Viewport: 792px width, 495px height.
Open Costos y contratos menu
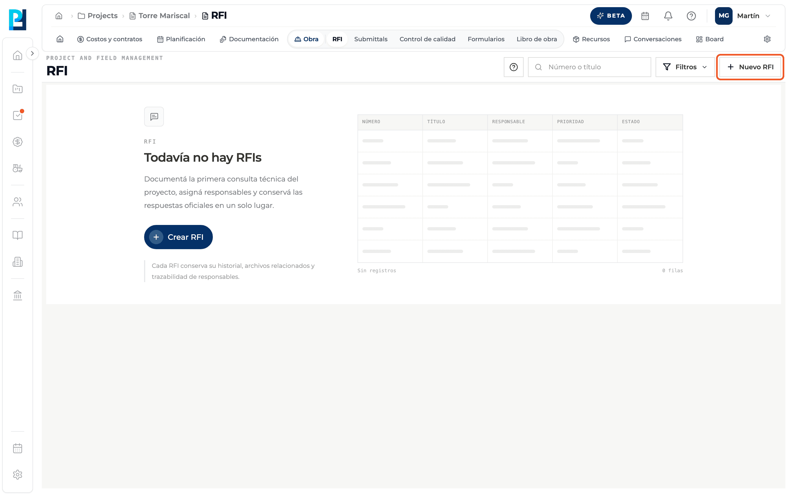[x=110, y=39]
